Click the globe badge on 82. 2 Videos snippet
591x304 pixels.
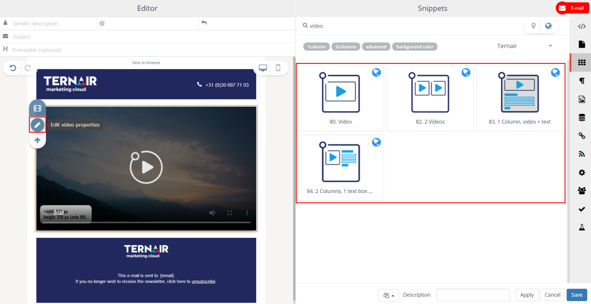[466, 72]
